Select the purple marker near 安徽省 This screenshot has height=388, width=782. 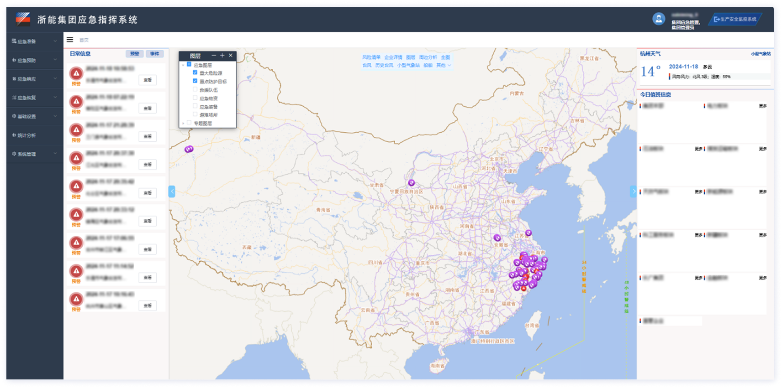[x=497, y=238]
